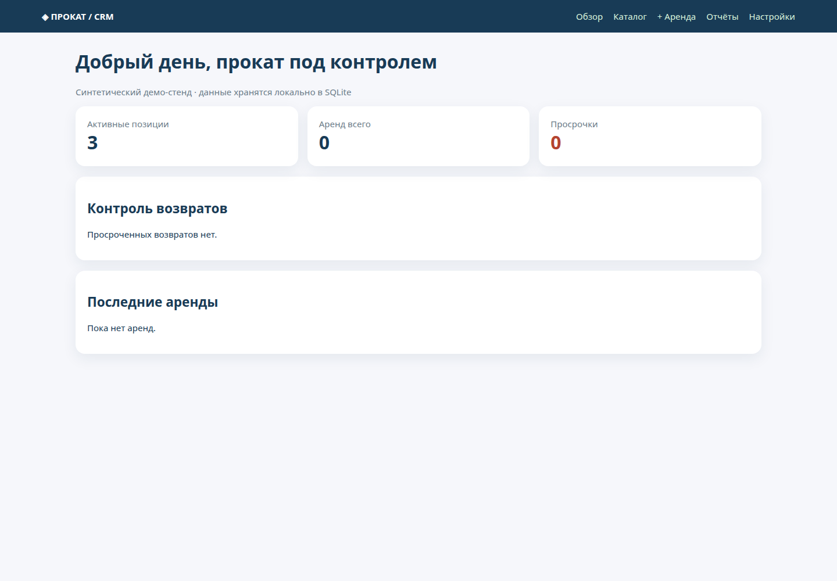Click the active positions value 3

click(x=92, y=143)
